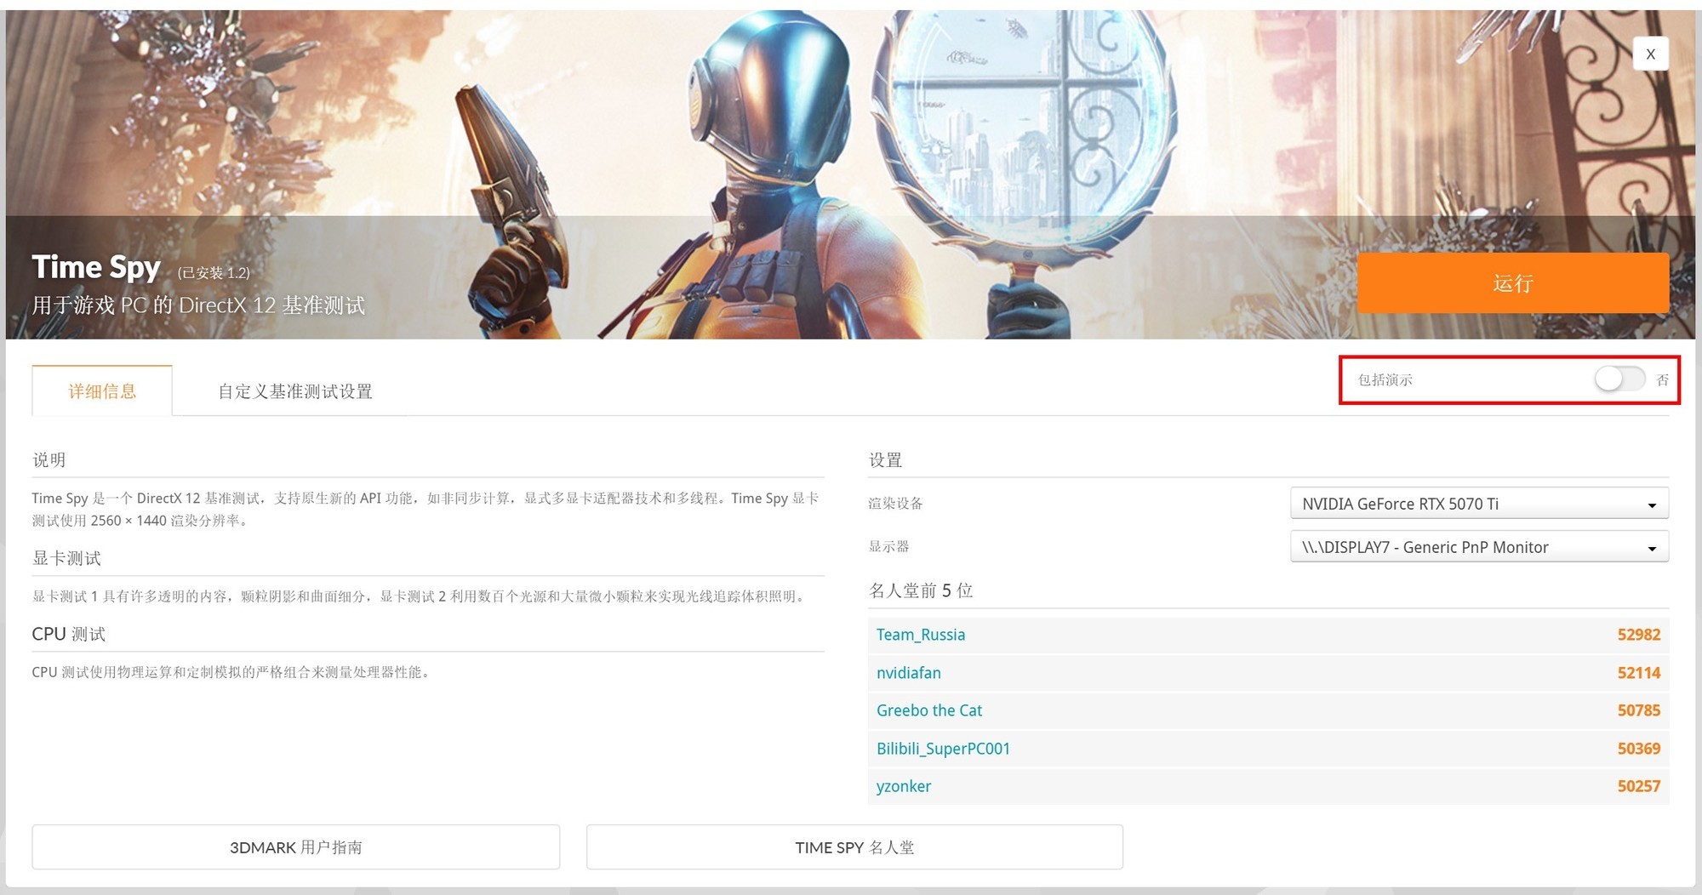Click the nvidiafan score 52114
The image size is (1702, 895).
pyautogui.click(x=1638, y=673)
